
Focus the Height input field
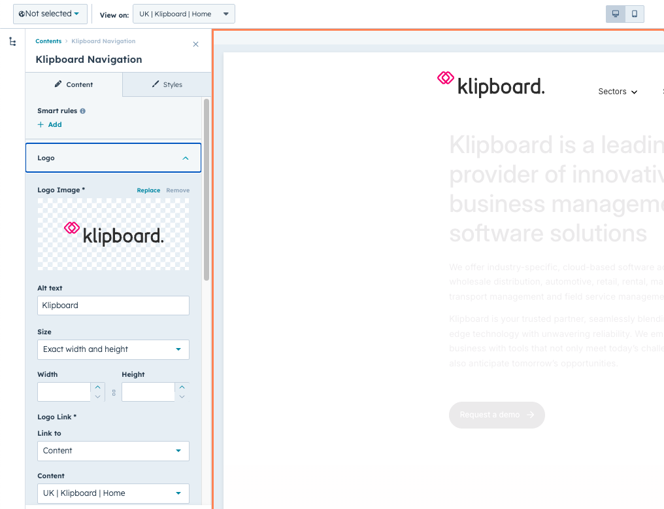(148, 392)
